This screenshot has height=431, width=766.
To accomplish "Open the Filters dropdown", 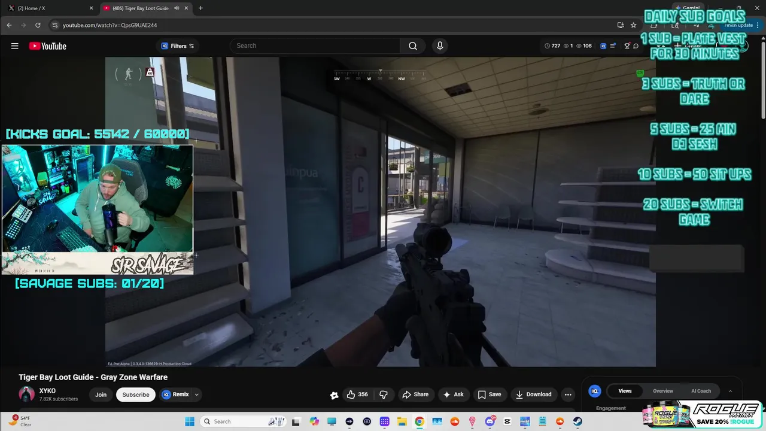I will pos(178,46).
